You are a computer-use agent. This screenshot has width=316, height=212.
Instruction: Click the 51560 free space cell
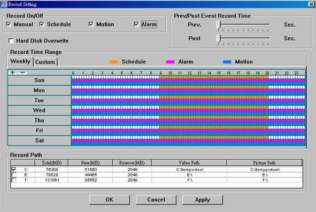point(91,169)
